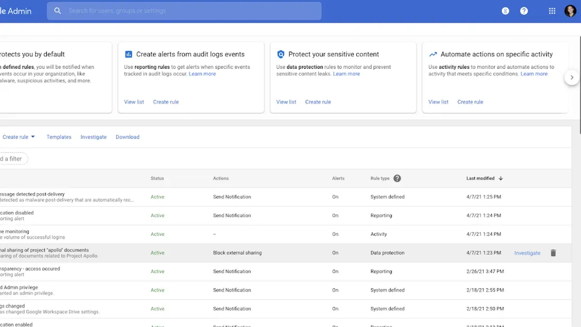
Task: Click 'Automate actions on specific activity' title
Action: click(497, 54)
